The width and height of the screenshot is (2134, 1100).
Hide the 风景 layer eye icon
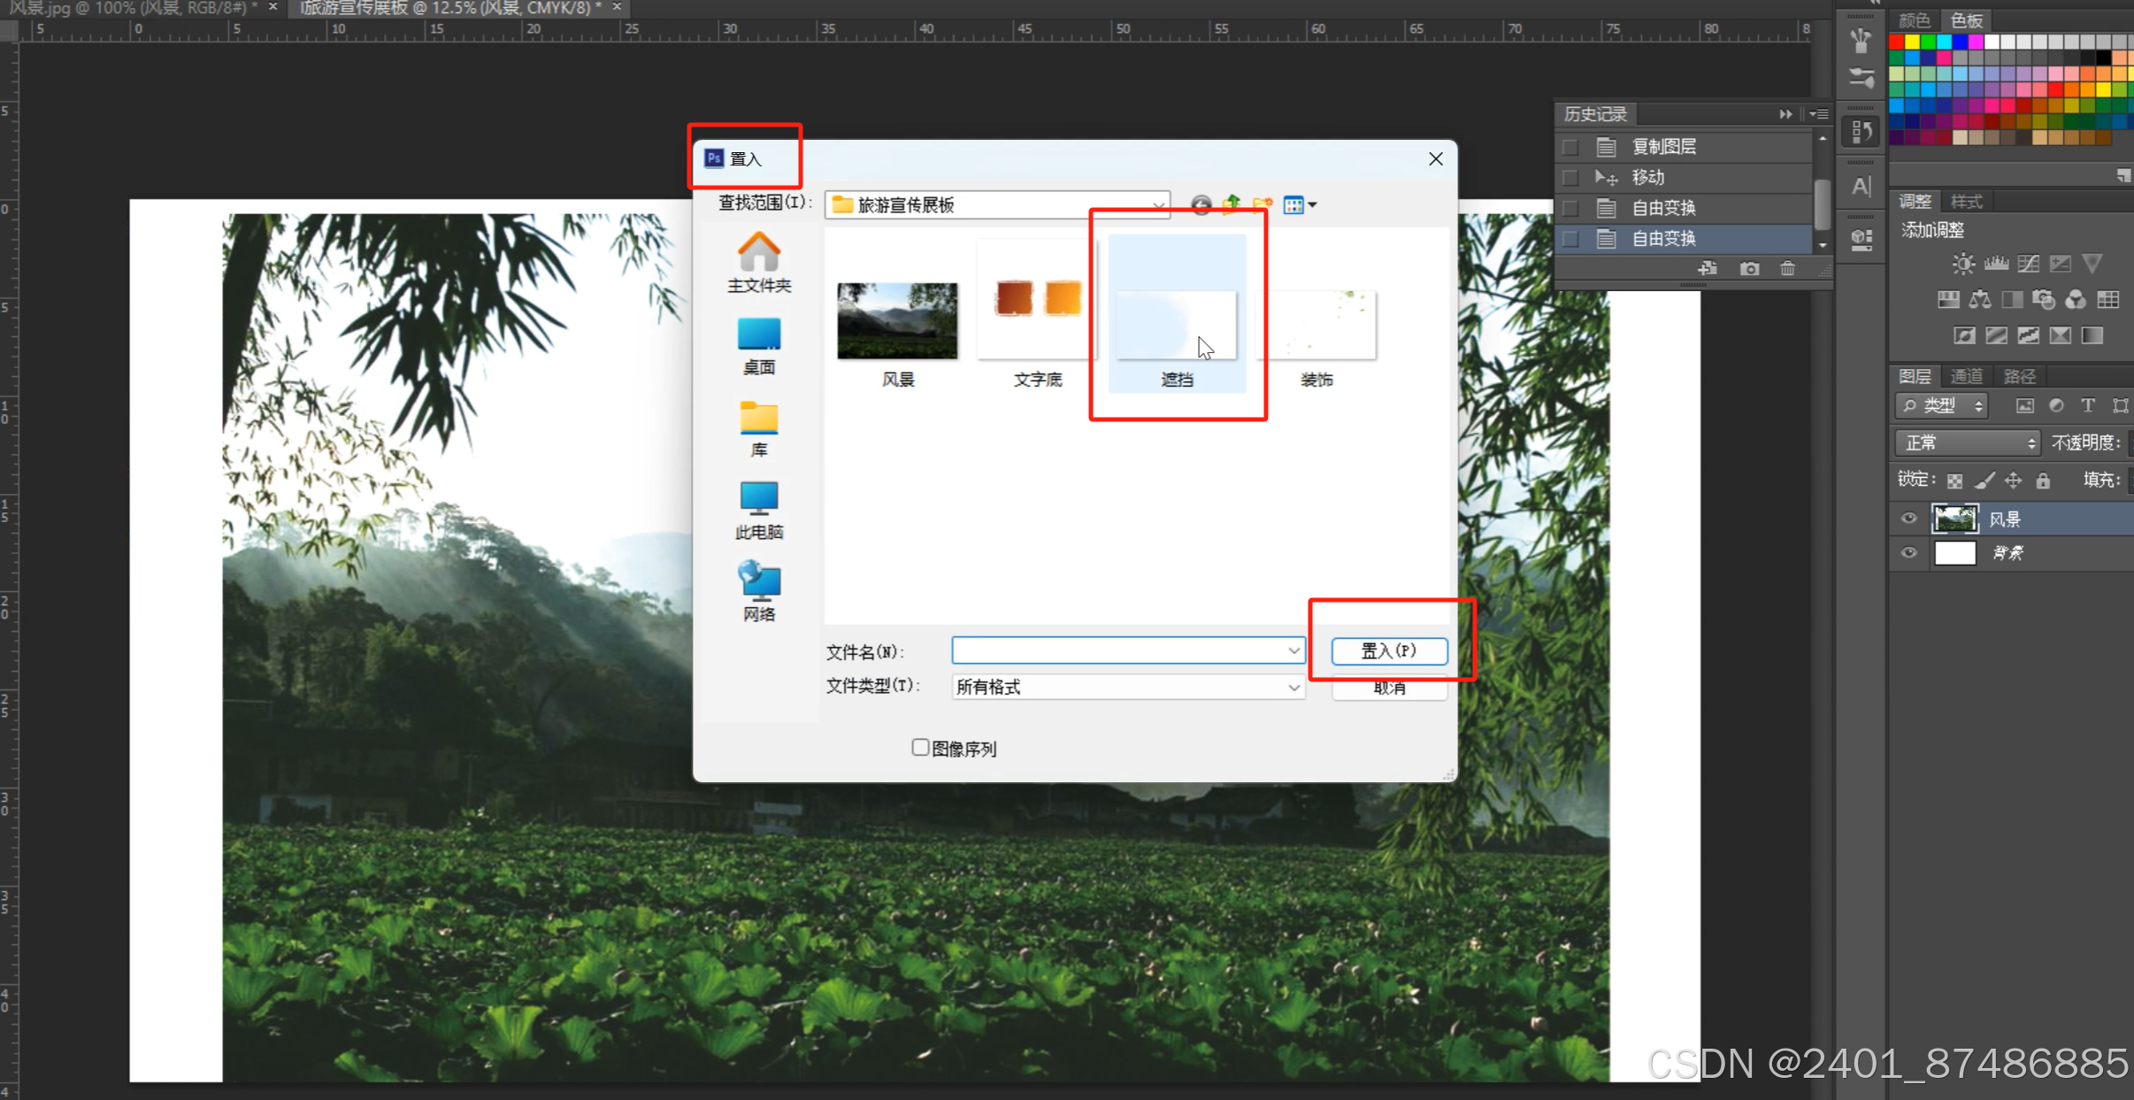coord(1908,519)
